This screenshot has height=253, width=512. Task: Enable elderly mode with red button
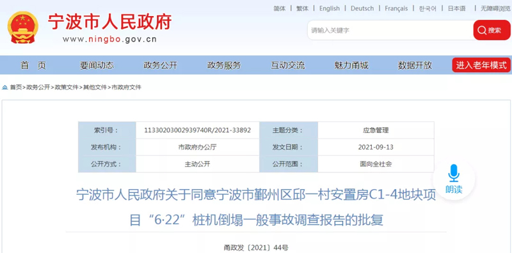481,65
